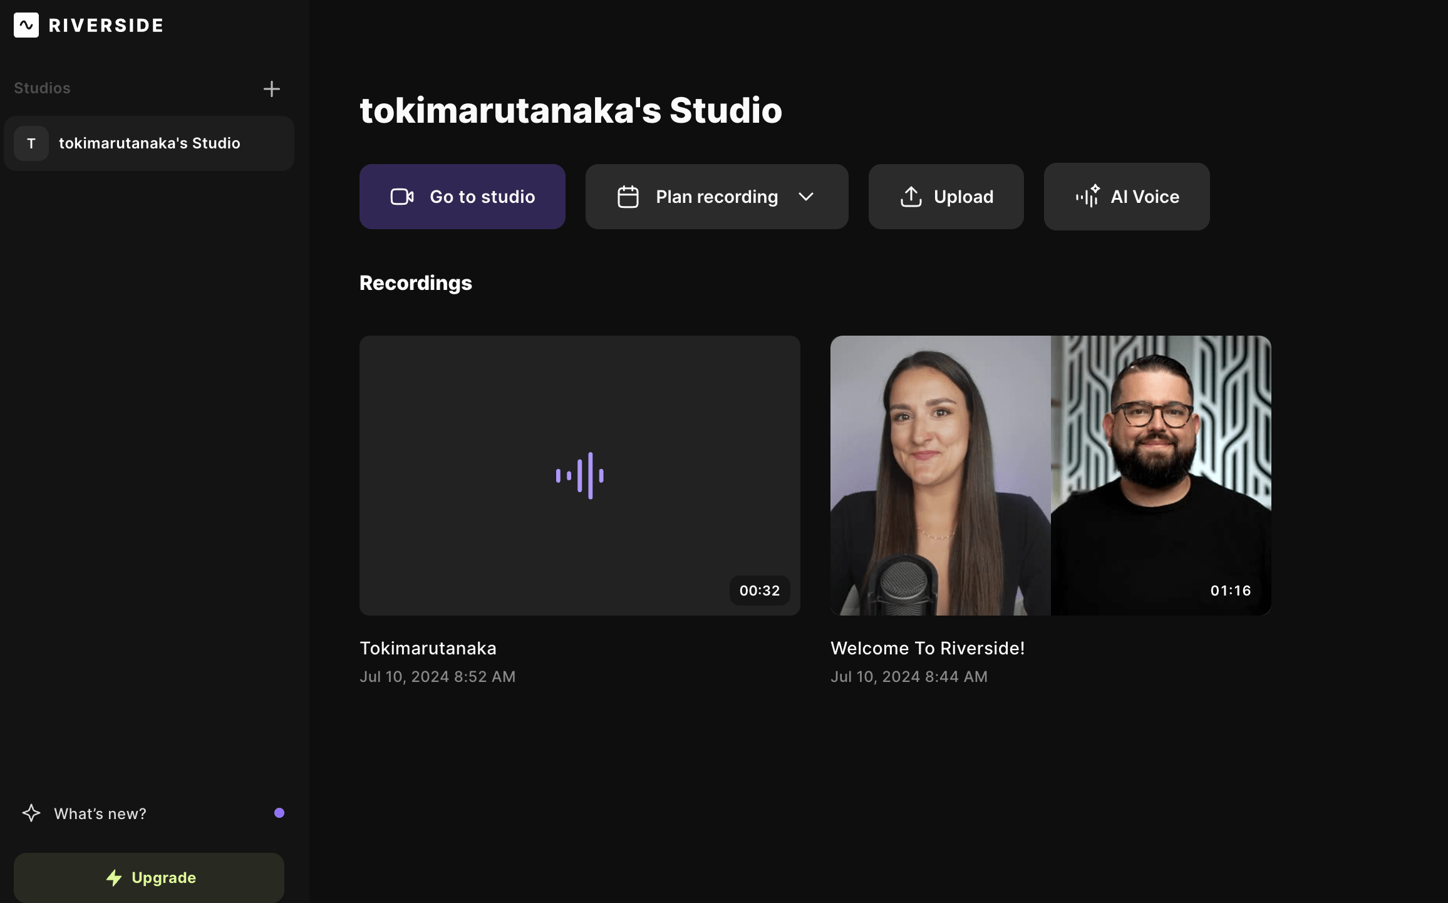
Task: Click the Tokimarutanaka recording title
Action: click(x=428, y=648)
